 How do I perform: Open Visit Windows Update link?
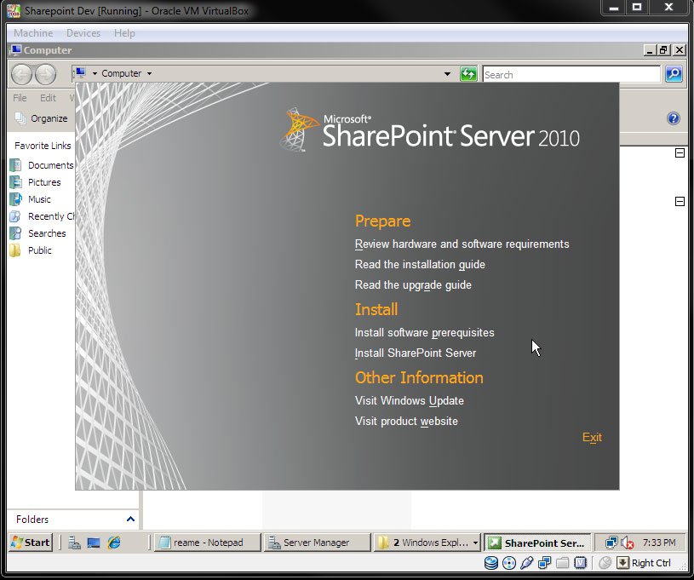(409, 401)
